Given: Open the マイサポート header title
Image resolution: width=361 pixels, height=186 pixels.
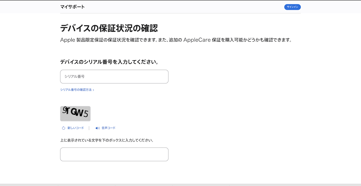Looking at the screenshot, I should coord(72,7).
